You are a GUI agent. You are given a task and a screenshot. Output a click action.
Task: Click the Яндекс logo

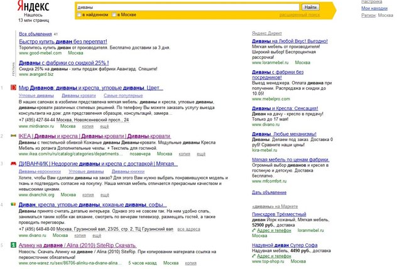click(x=33, y=6)
